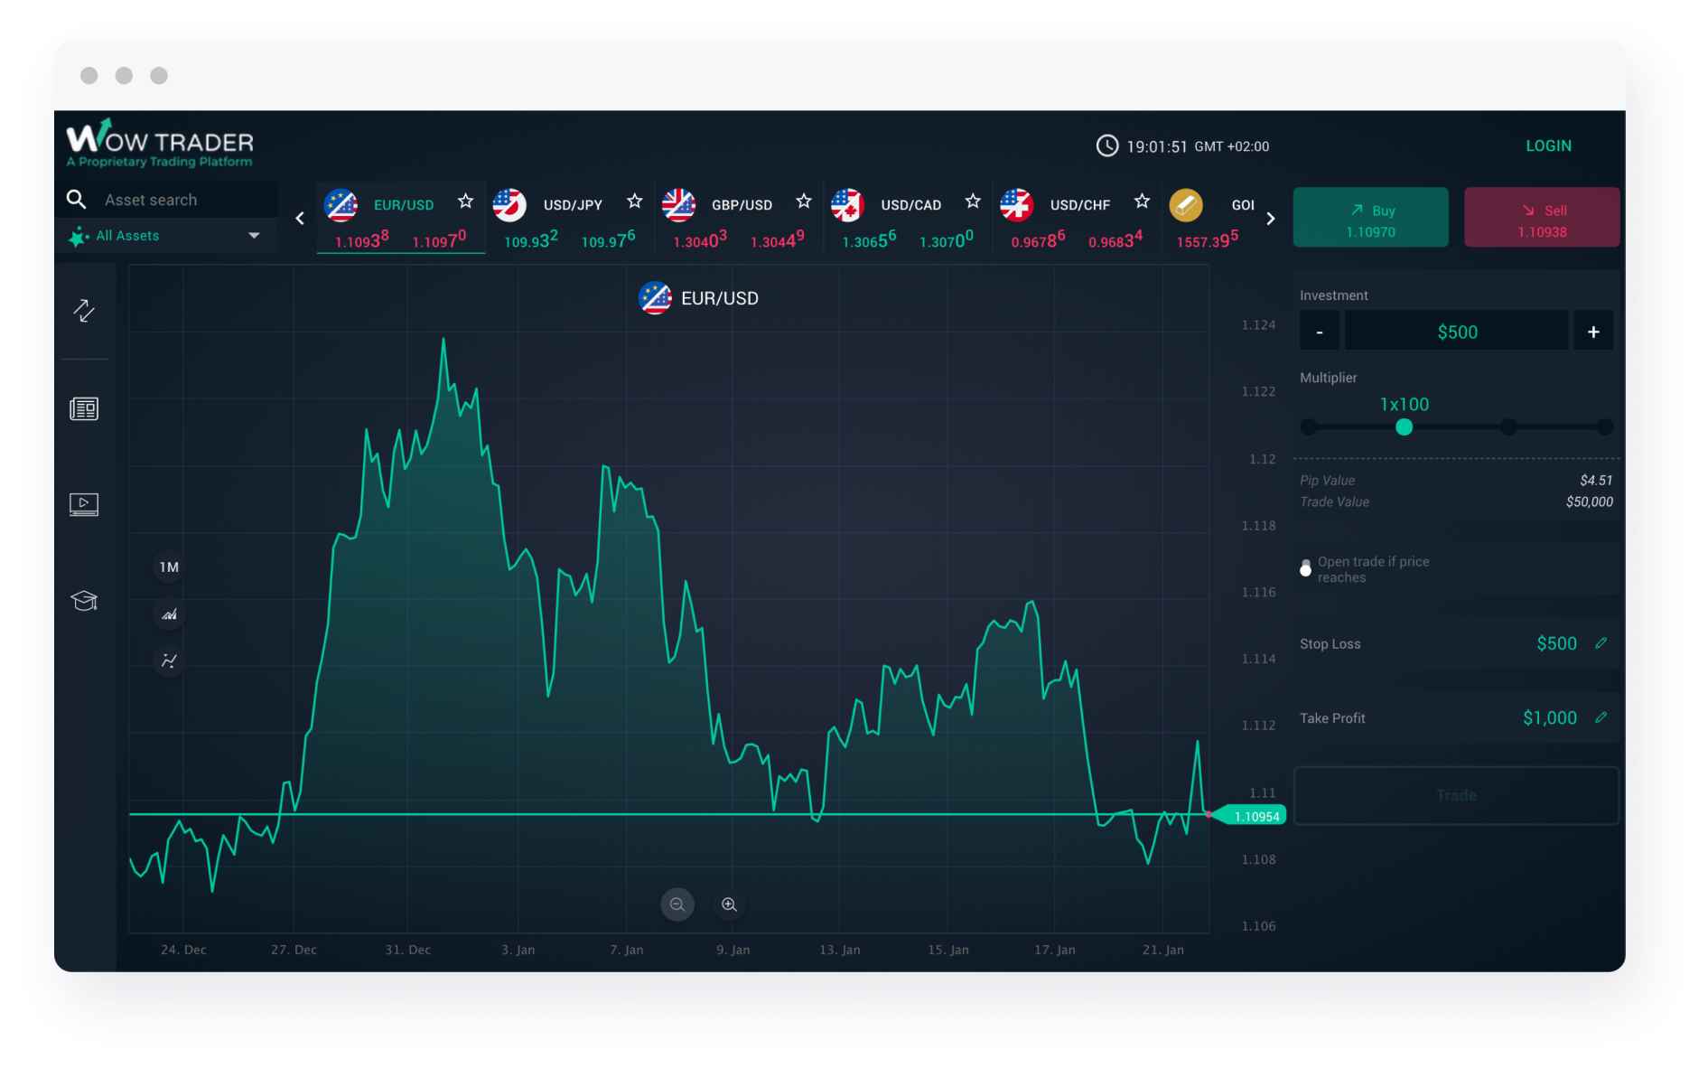Click the LOGIN link
1708x1068 pixels.
(x=1548, y=145)
